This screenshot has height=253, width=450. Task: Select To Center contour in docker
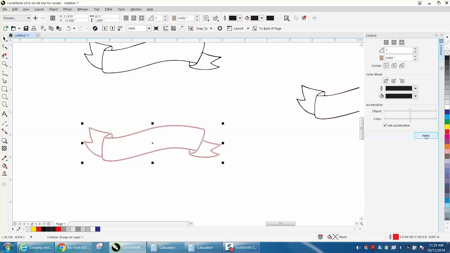click(x=386, y=43)
